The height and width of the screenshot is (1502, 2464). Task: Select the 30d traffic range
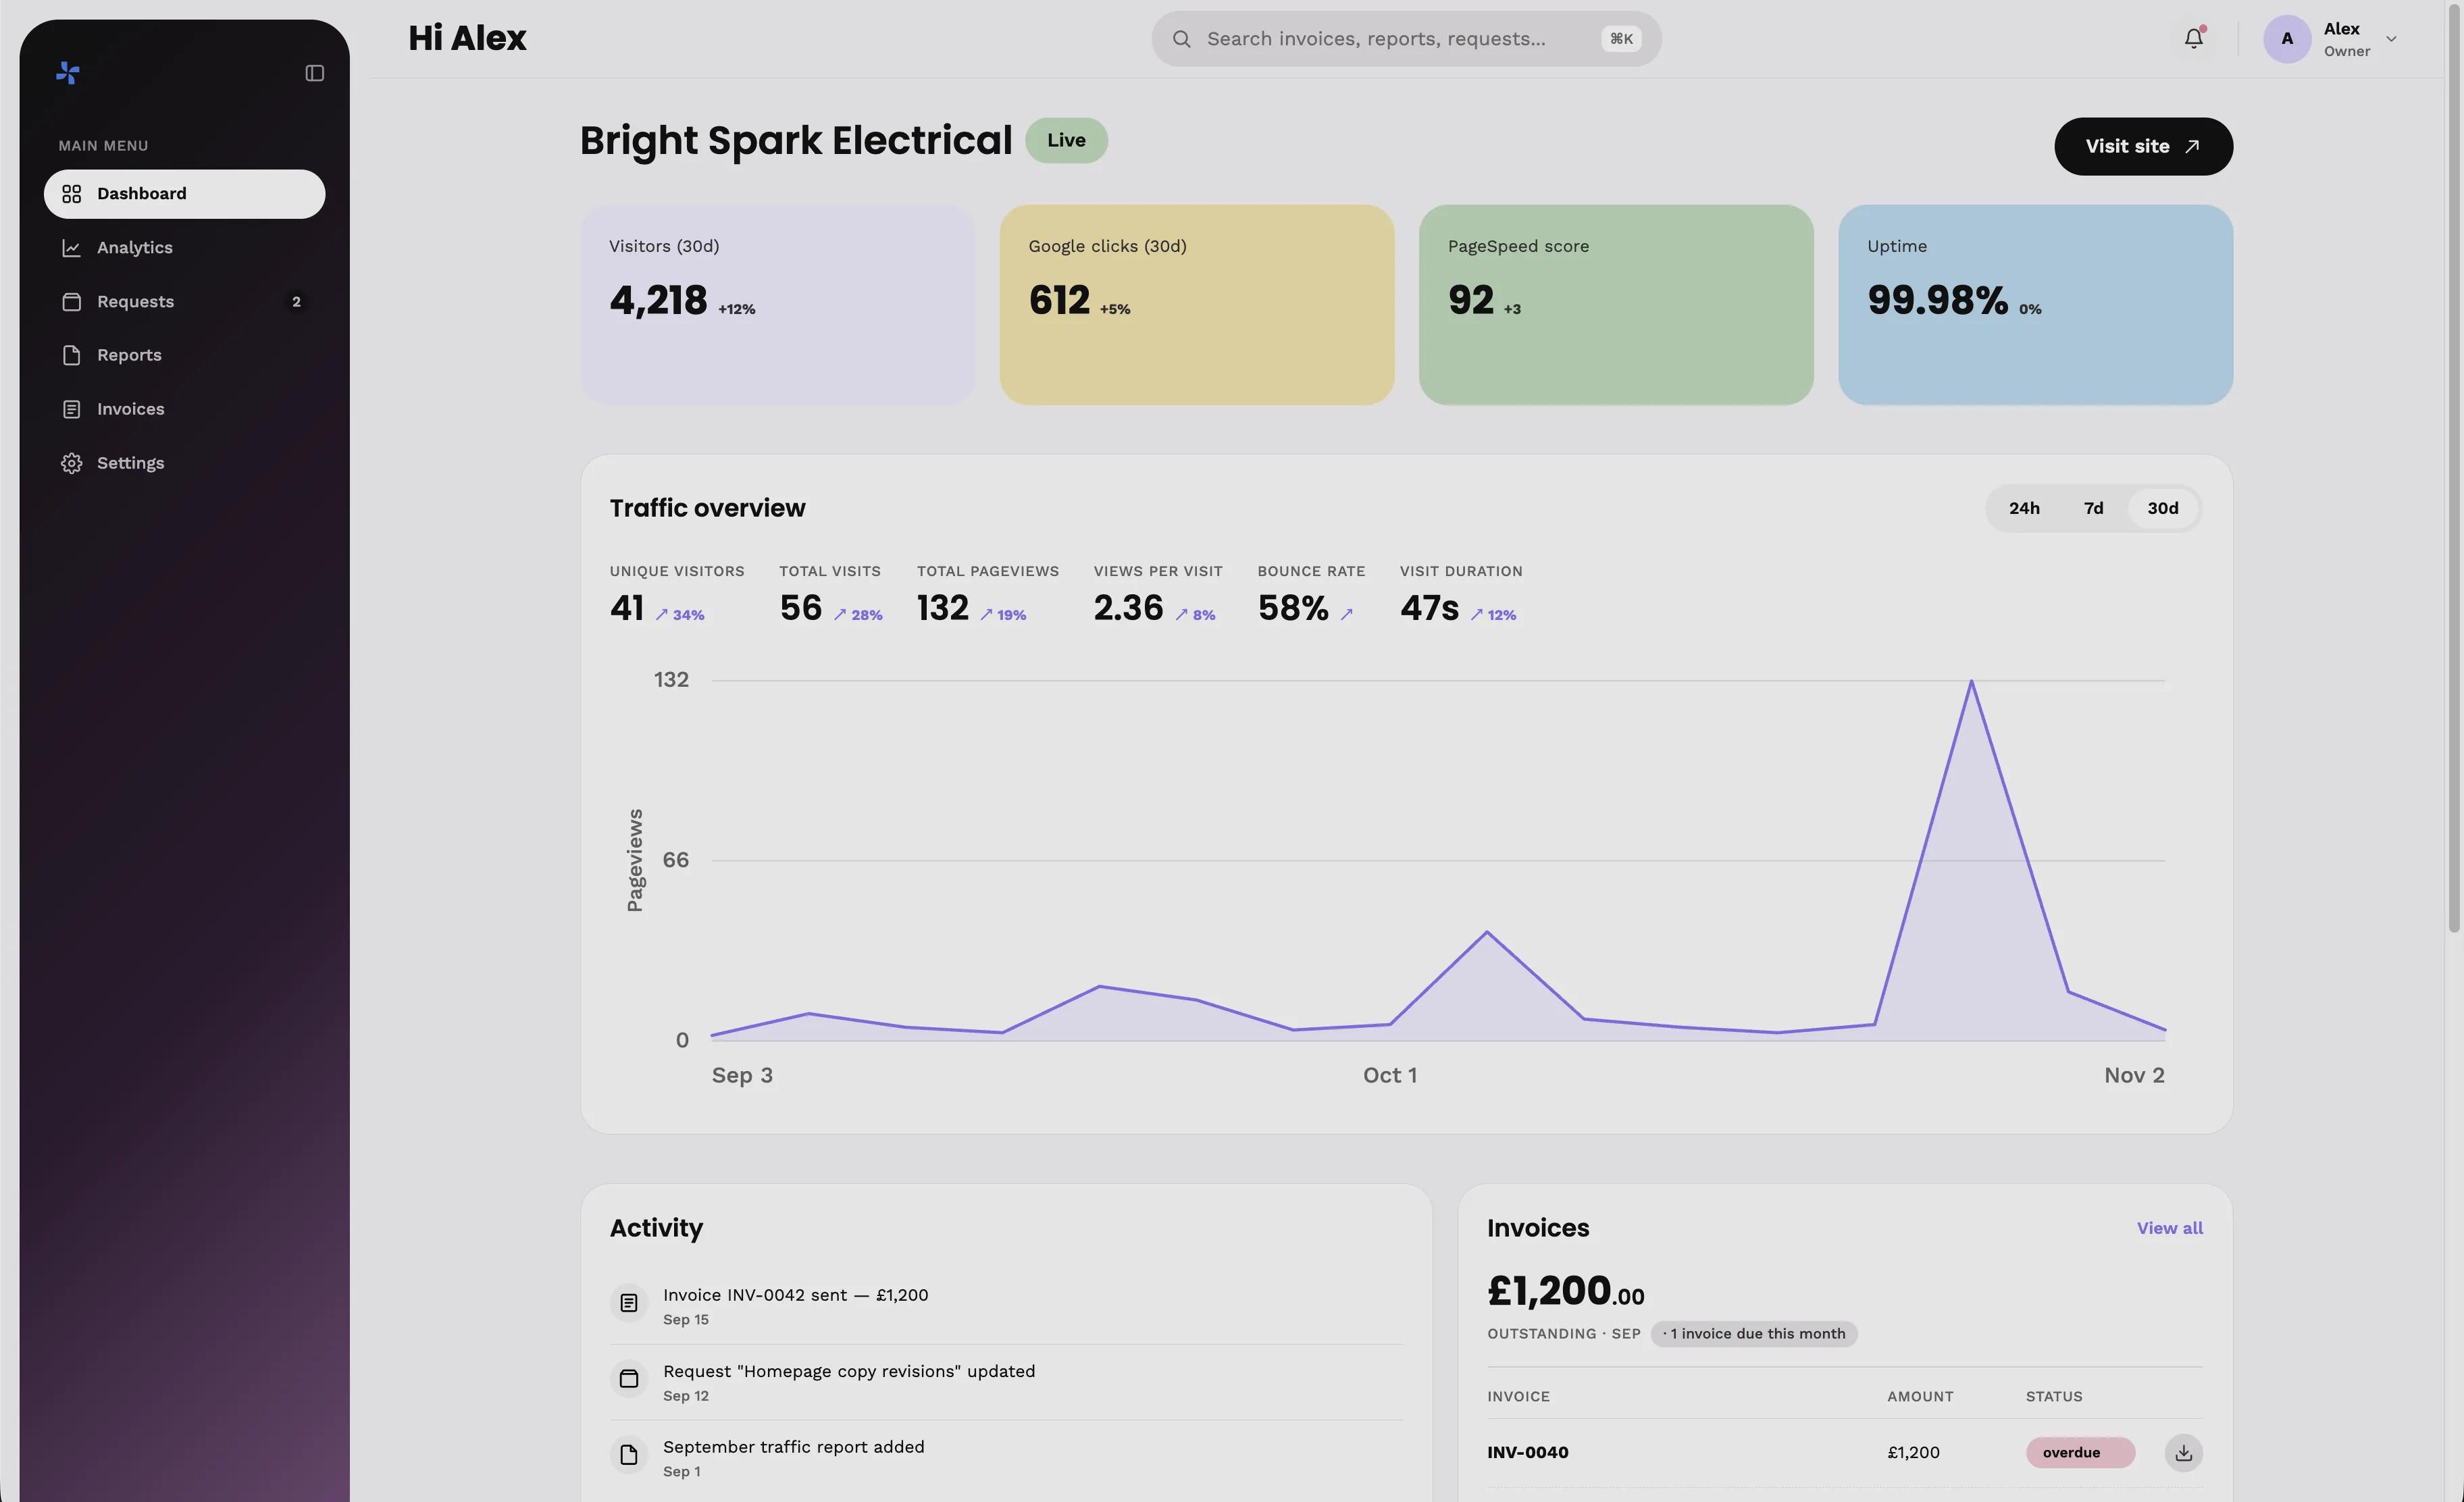2162,508
